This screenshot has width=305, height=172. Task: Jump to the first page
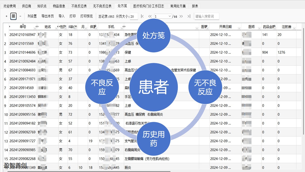[142, 16]
